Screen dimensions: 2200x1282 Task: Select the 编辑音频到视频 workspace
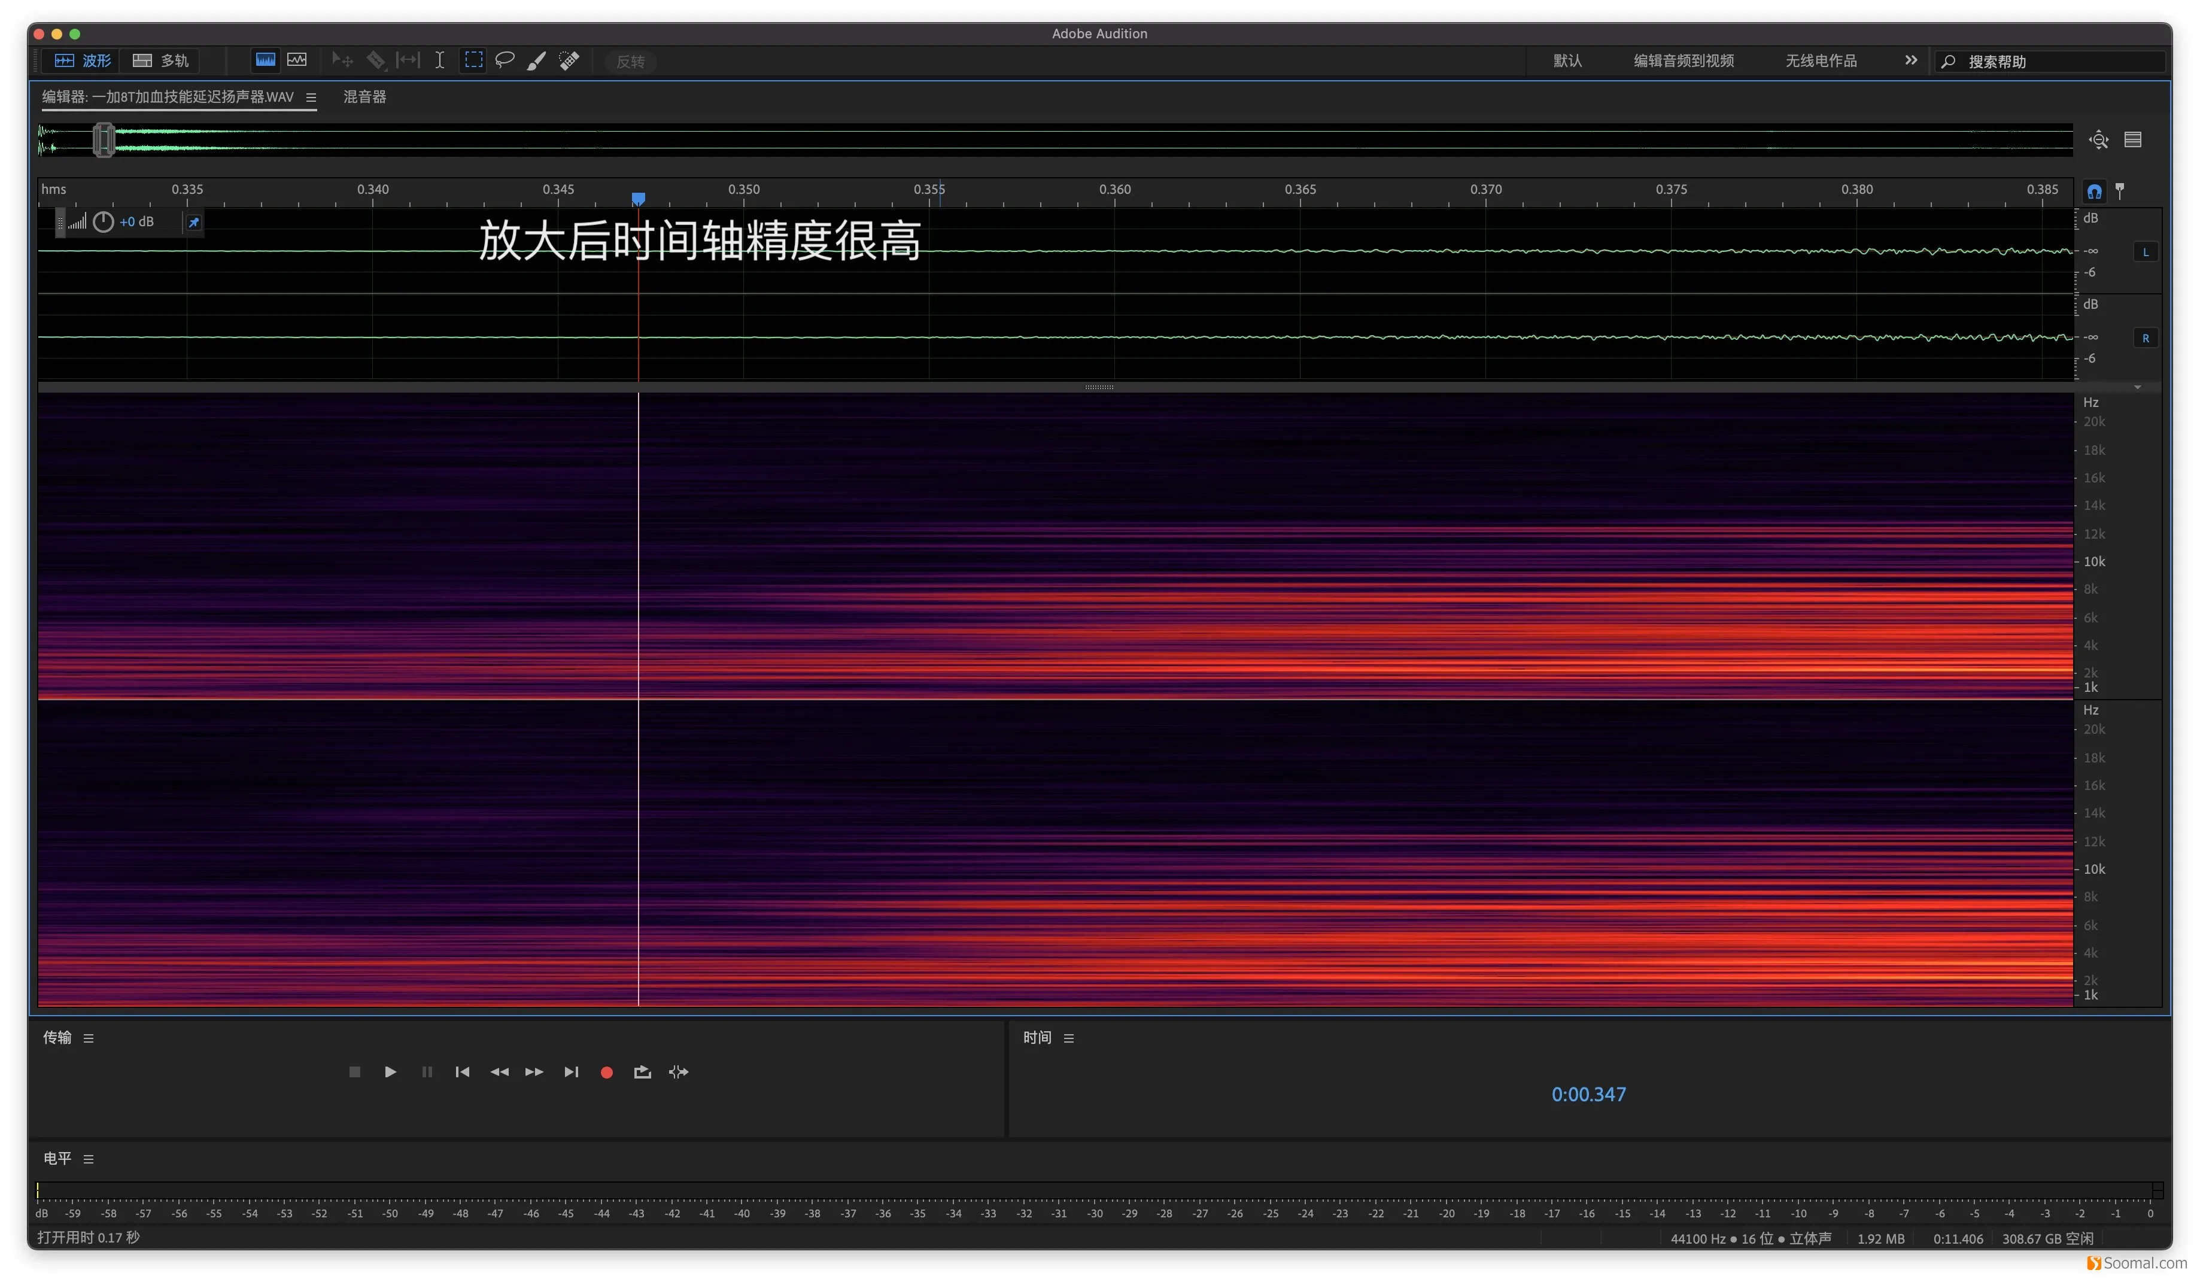[x=1683, y=60]
